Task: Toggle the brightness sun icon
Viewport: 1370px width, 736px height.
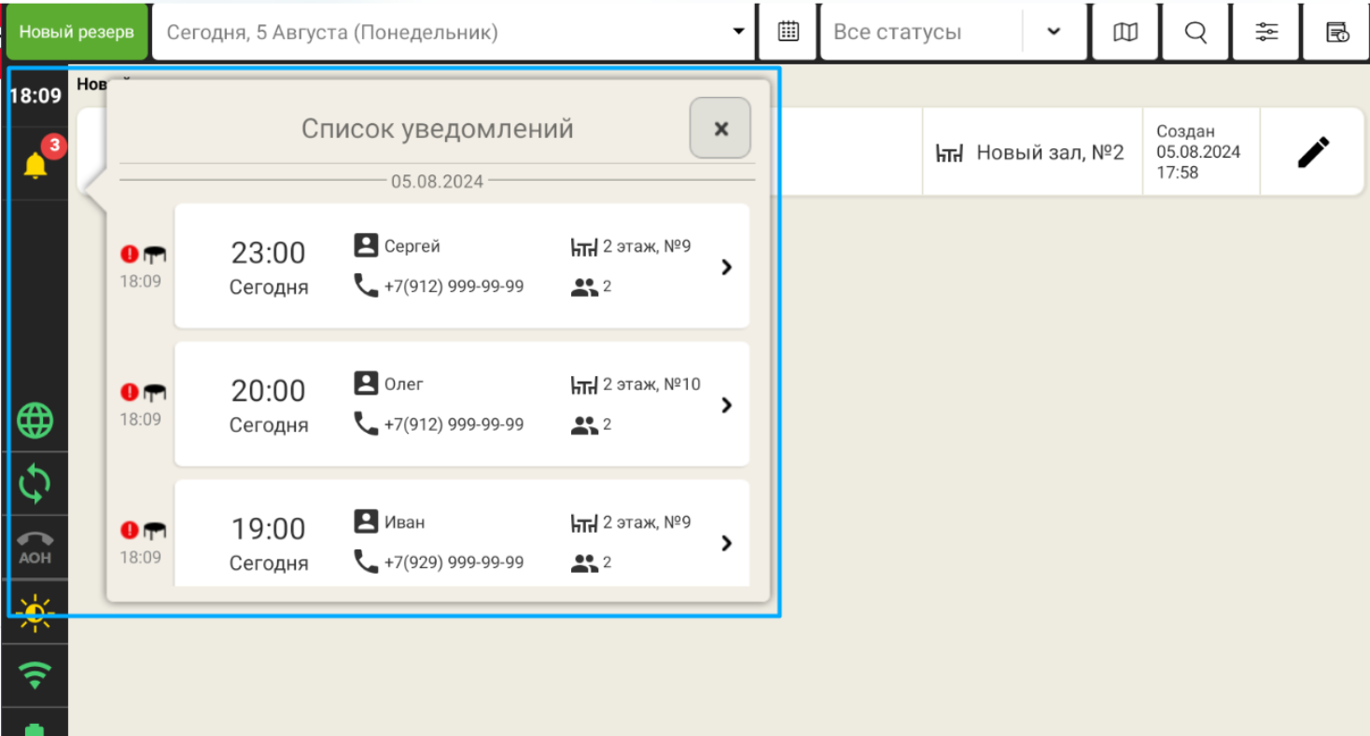Action: coord(35,613)
